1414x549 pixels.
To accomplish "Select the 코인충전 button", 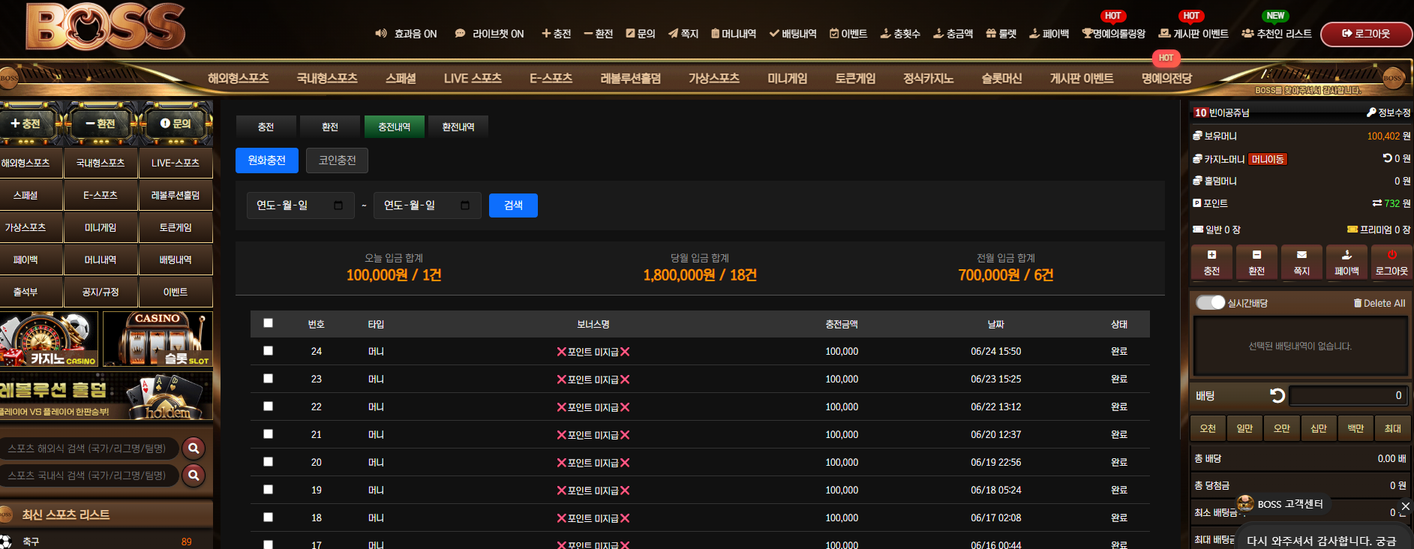I will point(337,160).
